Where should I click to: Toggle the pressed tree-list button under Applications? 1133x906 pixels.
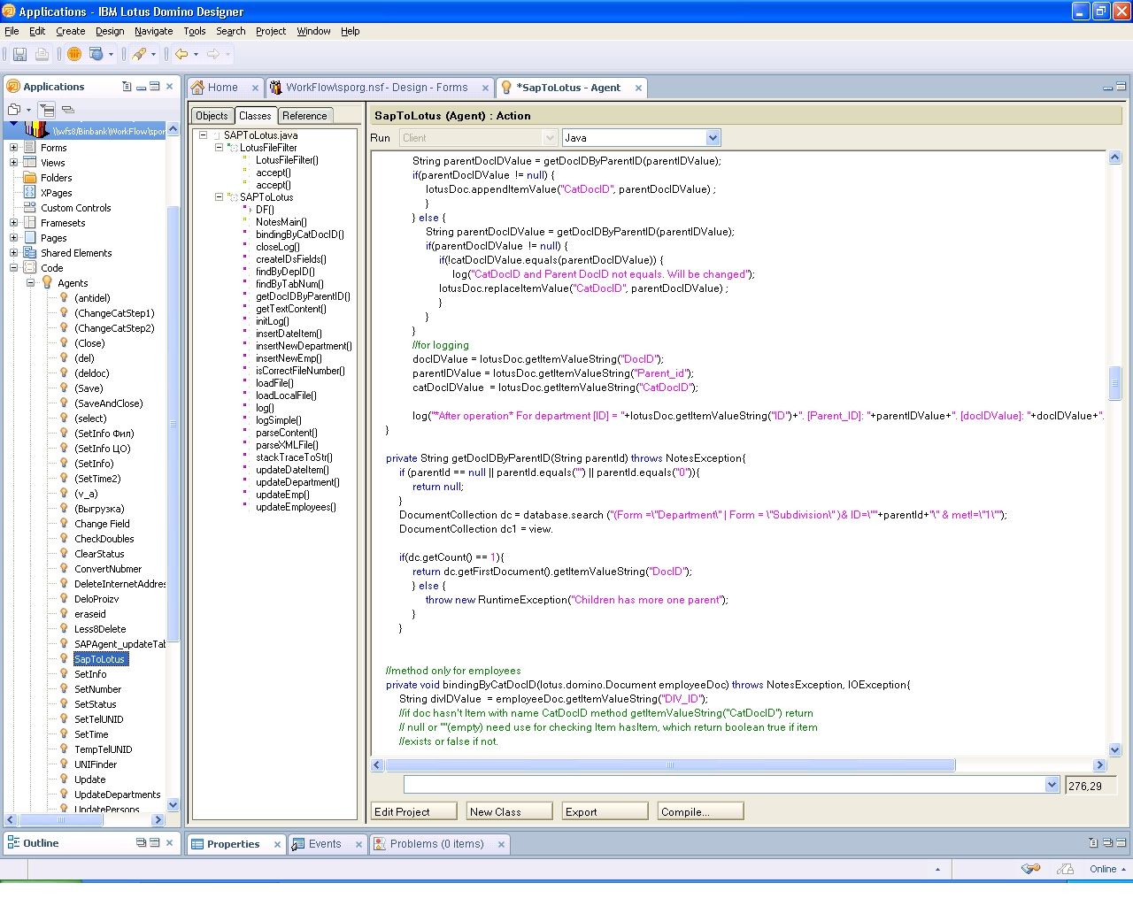point(47,110)
